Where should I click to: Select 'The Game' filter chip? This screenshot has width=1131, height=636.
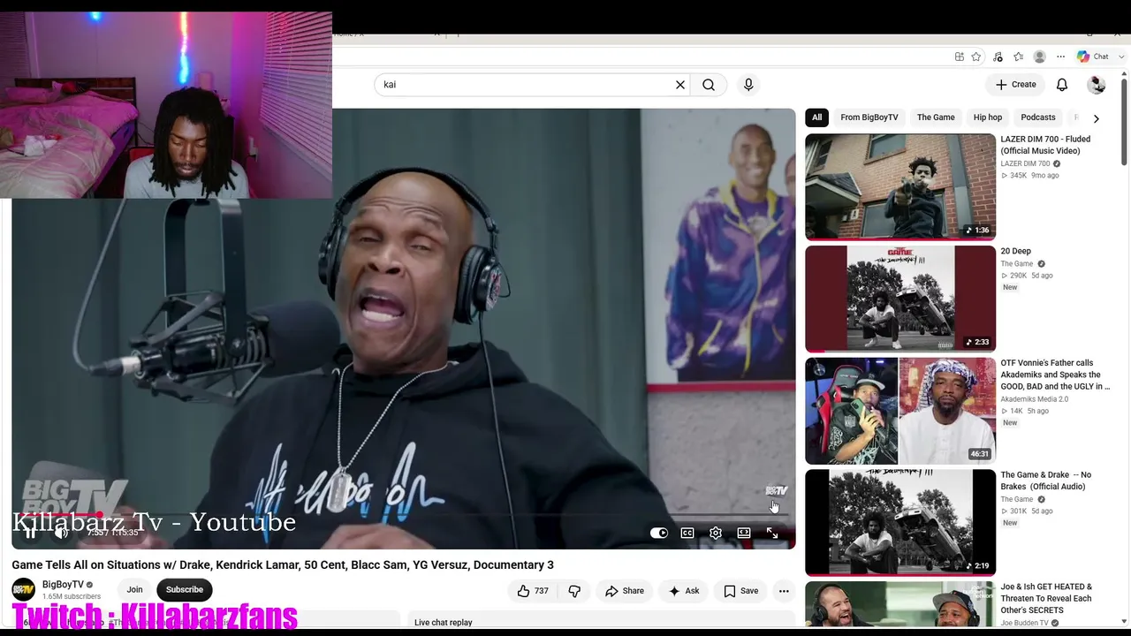pyautogui.click(x=936, y=117)
